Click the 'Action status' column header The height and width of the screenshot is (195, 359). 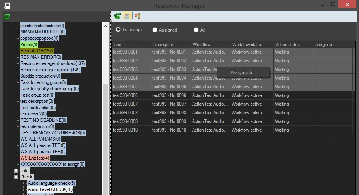tap(288, 45)
